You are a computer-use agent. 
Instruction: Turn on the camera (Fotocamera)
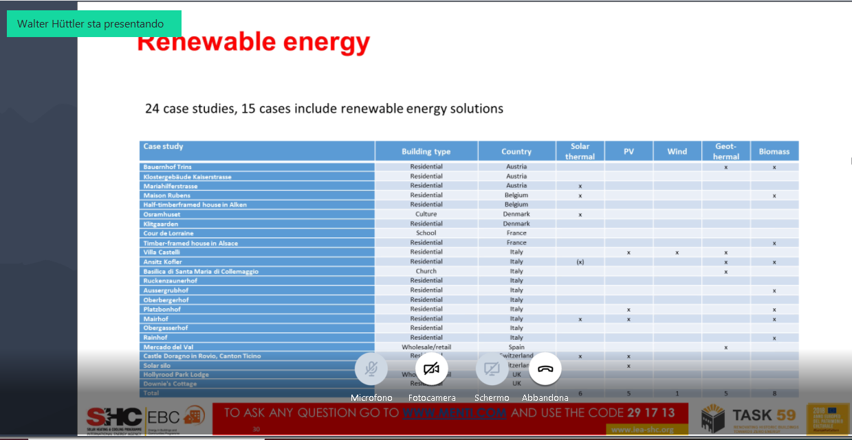point(432,369)
